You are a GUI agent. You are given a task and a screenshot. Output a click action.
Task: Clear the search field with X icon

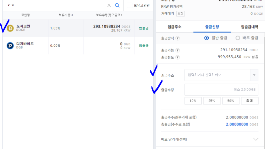click(109, 5)
